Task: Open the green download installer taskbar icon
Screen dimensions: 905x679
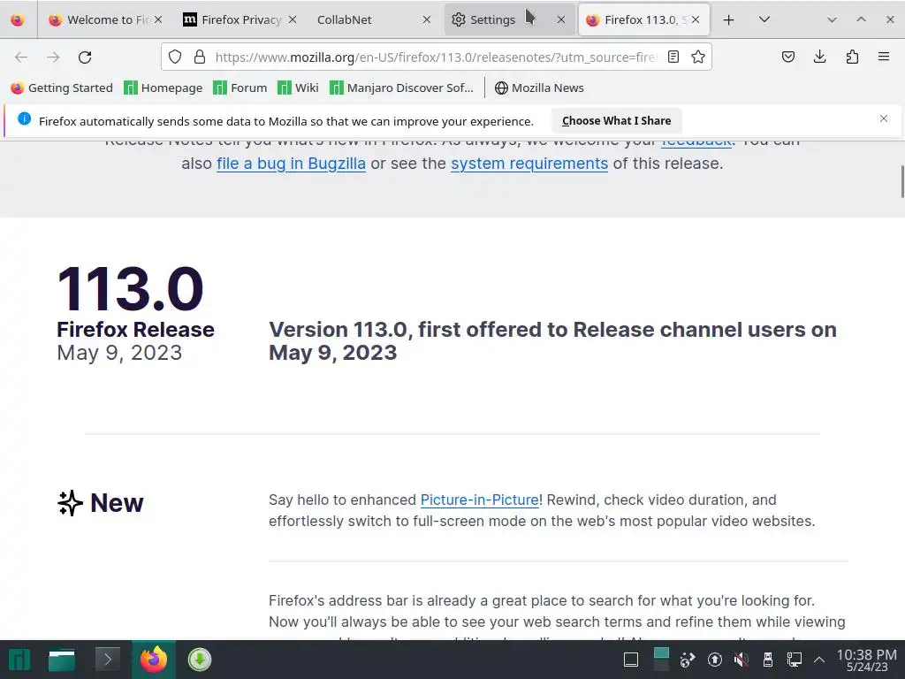Action: pyautogui.click(x=199, y=660)
